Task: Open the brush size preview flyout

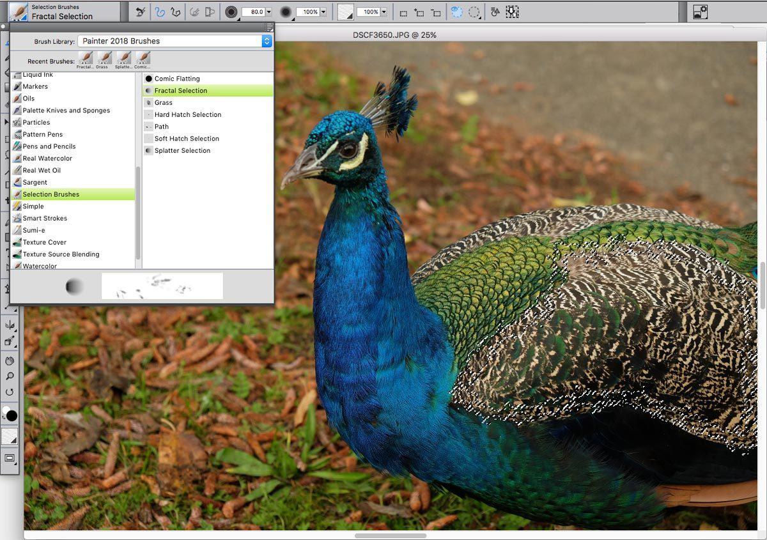Action: click(231, 12)
